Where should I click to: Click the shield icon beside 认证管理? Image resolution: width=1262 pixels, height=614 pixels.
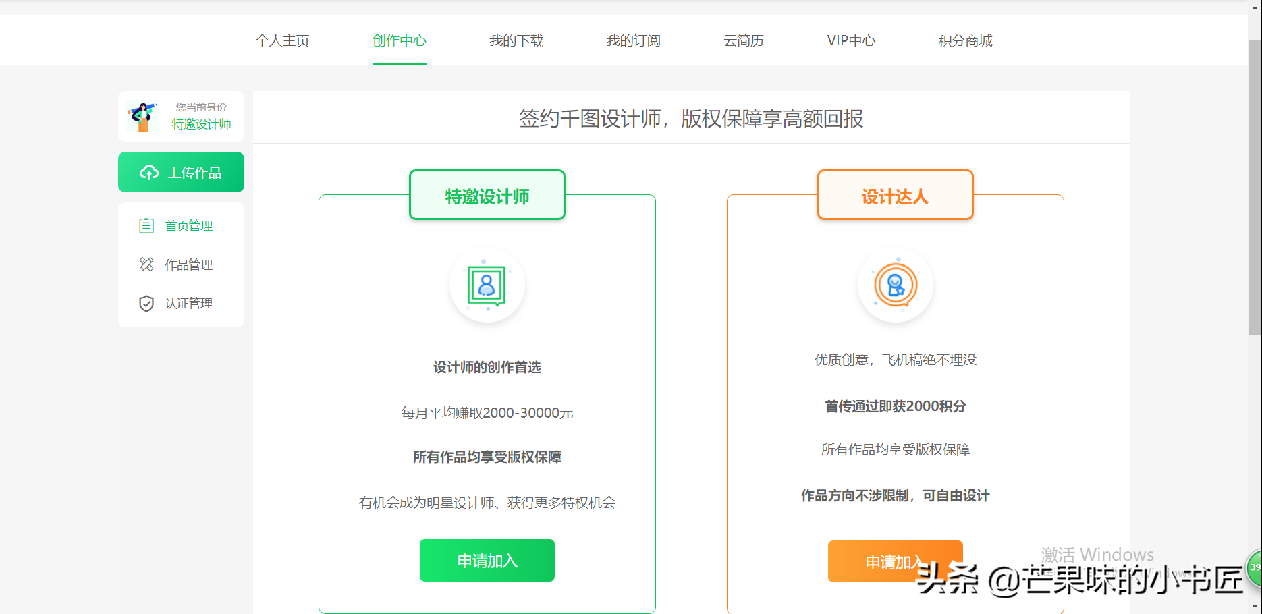tap(146, 303)
